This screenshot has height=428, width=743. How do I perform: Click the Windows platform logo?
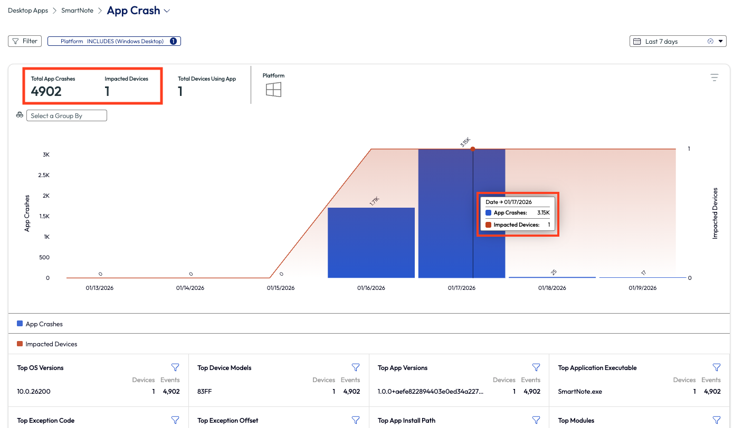point(273,90)
